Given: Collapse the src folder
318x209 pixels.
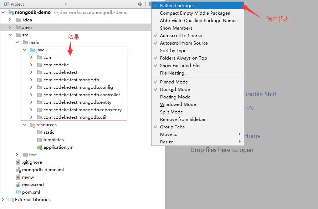Looking at the screenshot, I should tap(10, 35).
